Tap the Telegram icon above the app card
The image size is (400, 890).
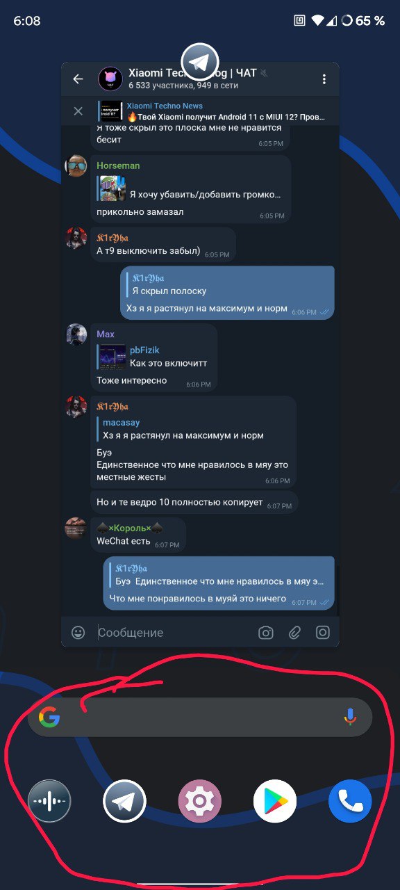tap(200, 61)
